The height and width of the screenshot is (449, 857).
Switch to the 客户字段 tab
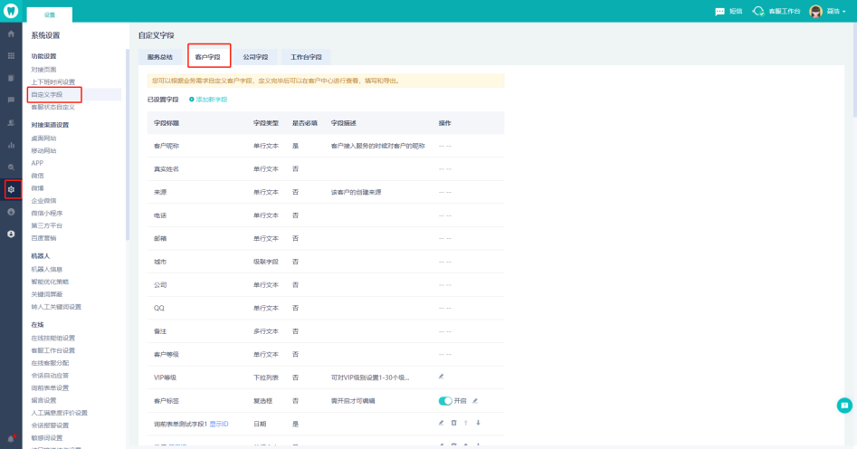(208, 57)
